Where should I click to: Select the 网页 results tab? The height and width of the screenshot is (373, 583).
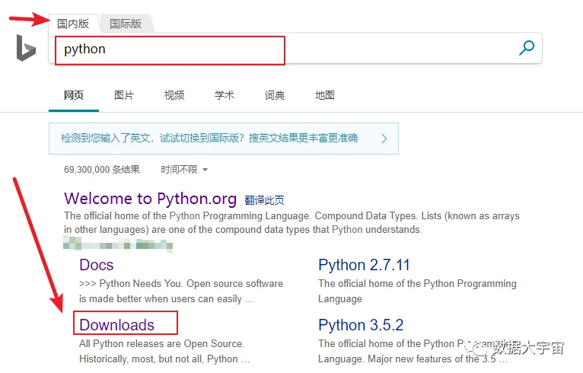pyautogui.click(x=74, y=95)
